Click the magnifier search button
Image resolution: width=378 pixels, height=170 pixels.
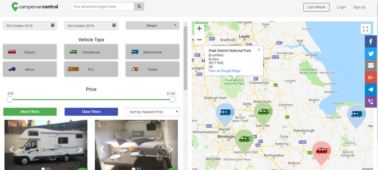click(x=139, y=7)
